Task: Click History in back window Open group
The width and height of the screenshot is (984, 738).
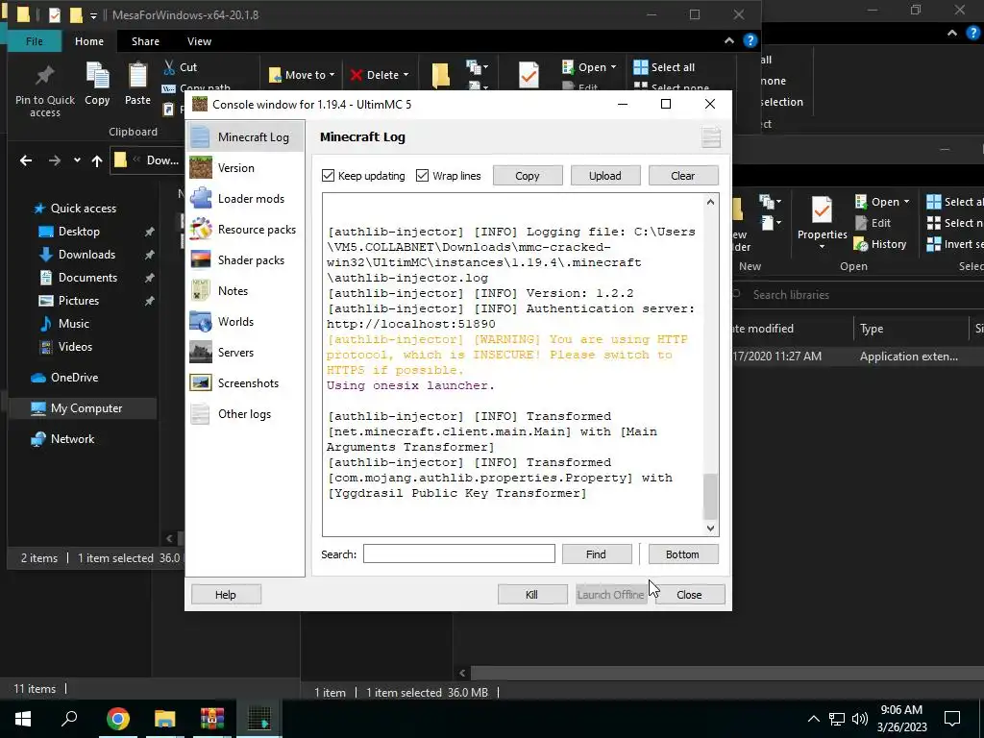Action: (880, 244)
